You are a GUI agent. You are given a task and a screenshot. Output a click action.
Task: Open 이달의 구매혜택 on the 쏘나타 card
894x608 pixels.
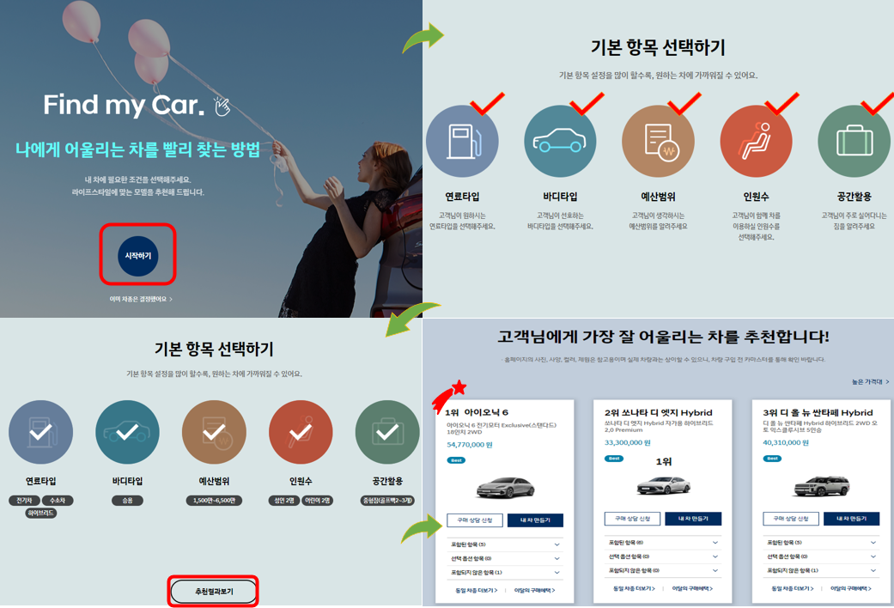(x=693, y=588)
